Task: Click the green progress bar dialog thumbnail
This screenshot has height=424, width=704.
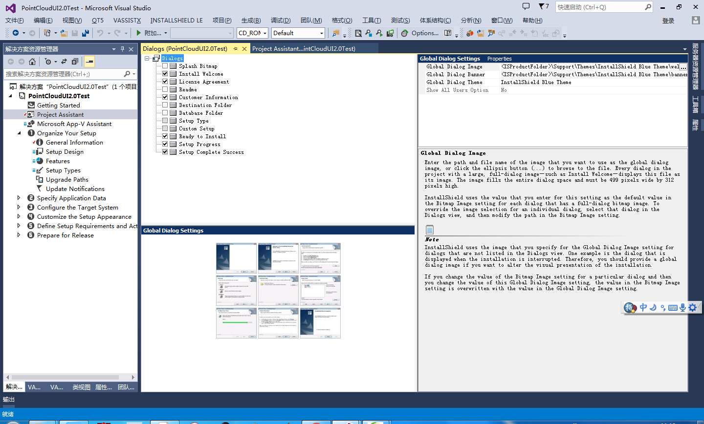Action: [237, 323]
